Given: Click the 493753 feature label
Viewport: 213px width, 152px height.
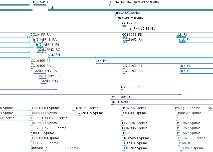Looking at the screenshot, I should [x=127, y=118].
